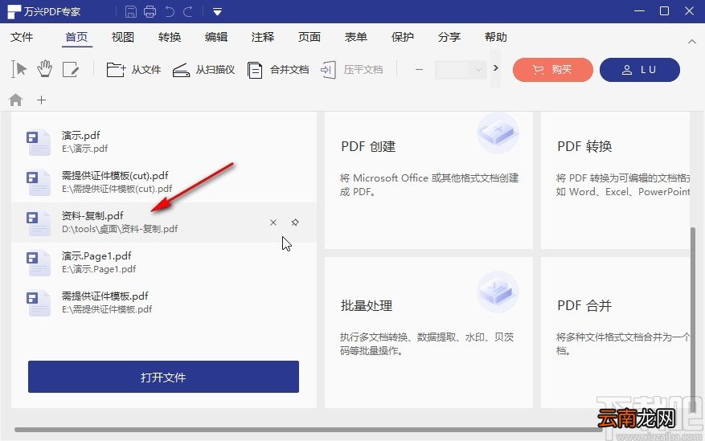Switch to the 首页 tab
Screen dimensions: 705x441
point(76,37)
